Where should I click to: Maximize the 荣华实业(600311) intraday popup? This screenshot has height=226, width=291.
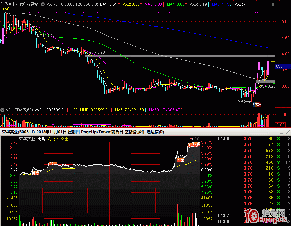[x=281, y=132]
